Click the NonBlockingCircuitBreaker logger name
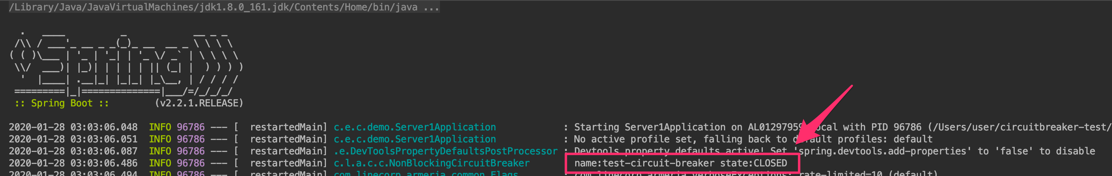This screenshot has height=176, width=1112. click(432, 164)
